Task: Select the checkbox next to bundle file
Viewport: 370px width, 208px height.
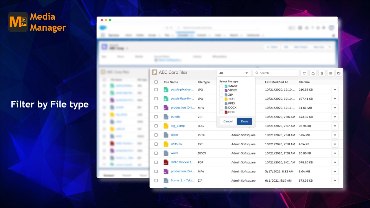Action: pyautogui.click(x=156, y=117)
